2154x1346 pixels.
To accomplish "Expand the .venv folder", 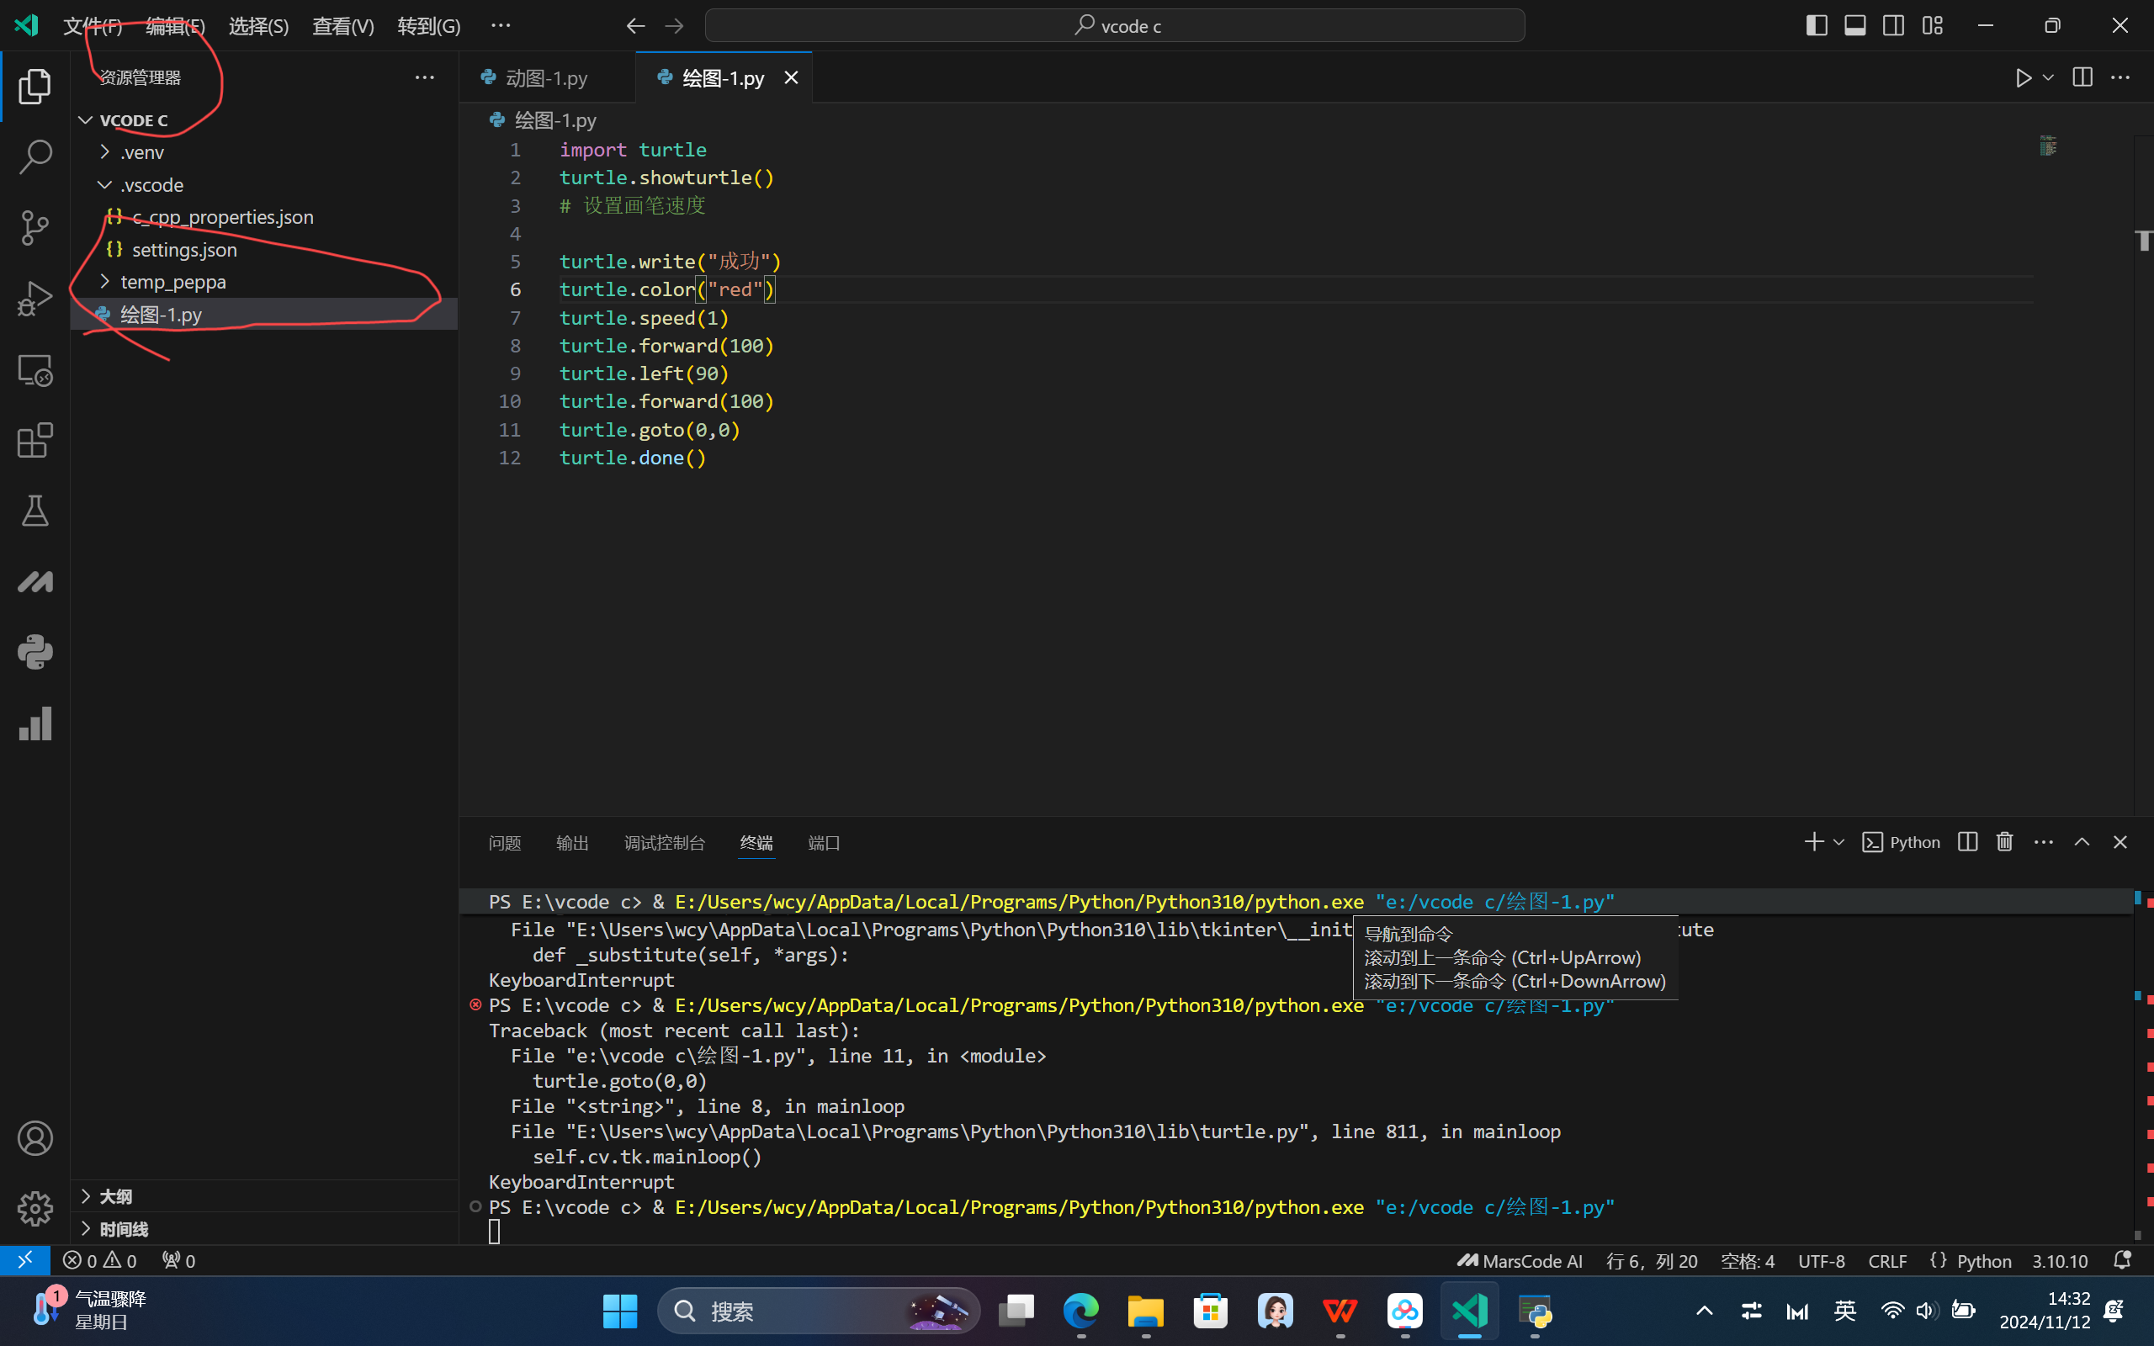I will 142,152.
